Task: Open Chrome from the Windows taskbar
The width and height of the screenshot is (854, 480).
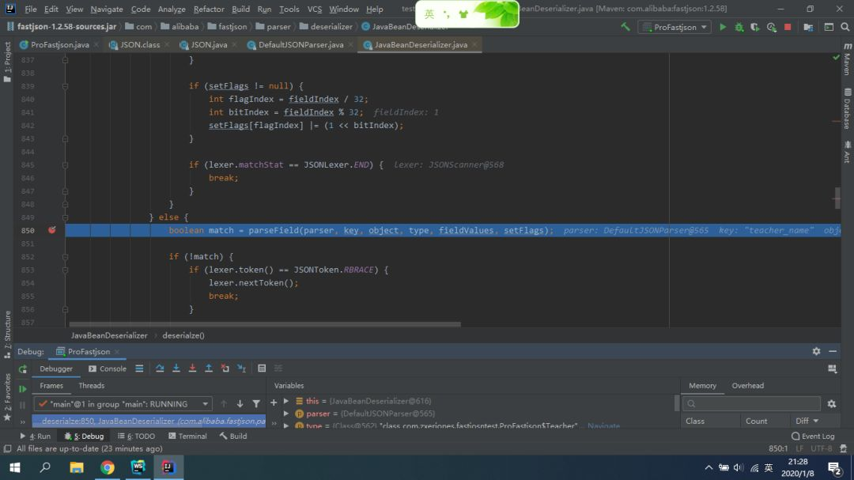Action: pyautogui.click(x=108, y=467)
